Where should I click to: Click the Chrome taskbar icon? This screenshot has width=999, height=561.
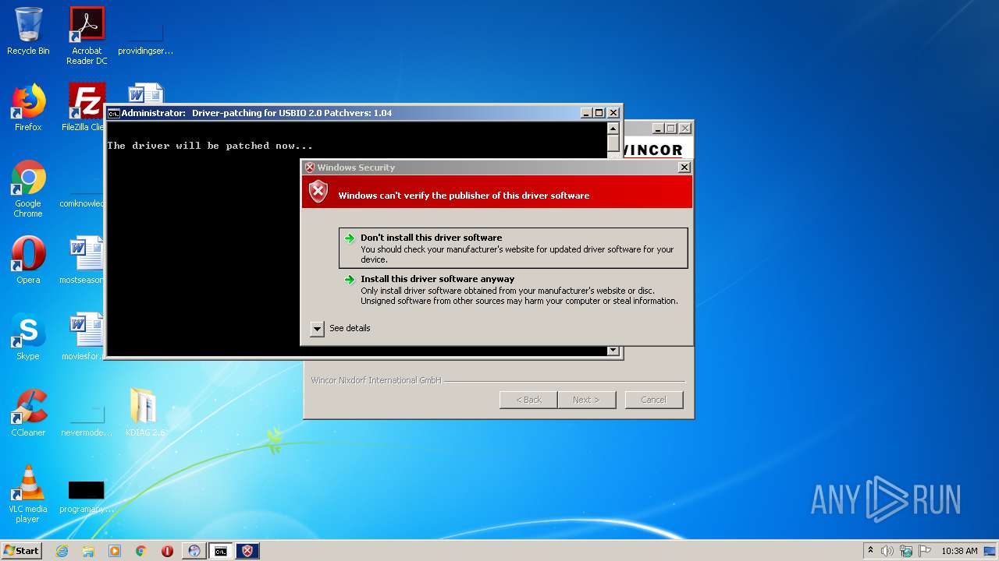[x=141, y=551]
